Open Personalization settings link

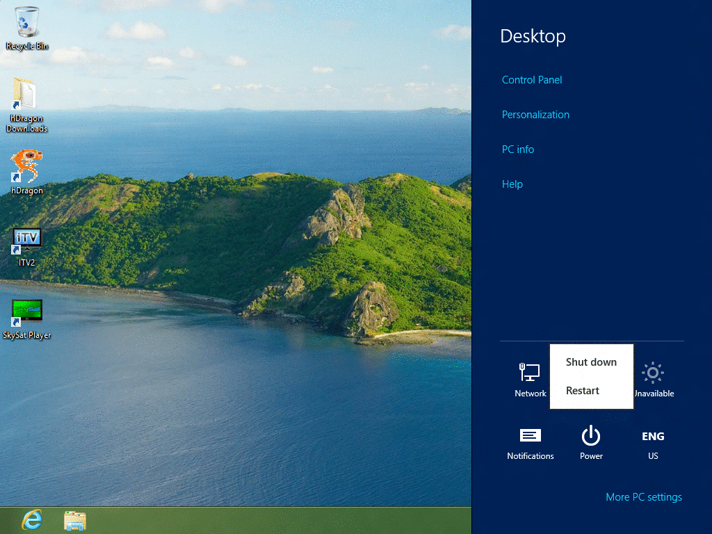pyautogui.click(x=535, y=115)
